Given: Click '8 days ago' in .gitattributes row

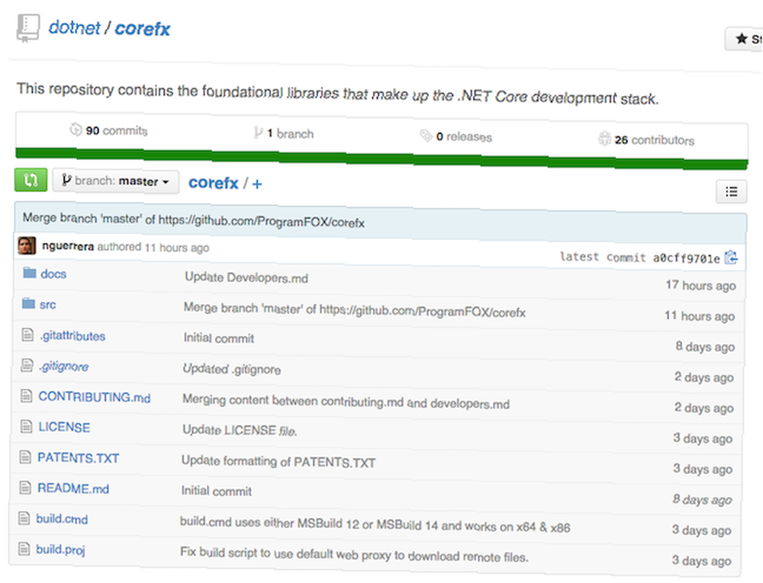Looking at the screenshot, I should (705, 347).
